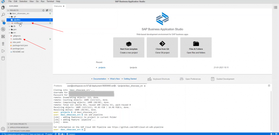Open Guided Development
This screenshot has height=135, width=279.
223,79
